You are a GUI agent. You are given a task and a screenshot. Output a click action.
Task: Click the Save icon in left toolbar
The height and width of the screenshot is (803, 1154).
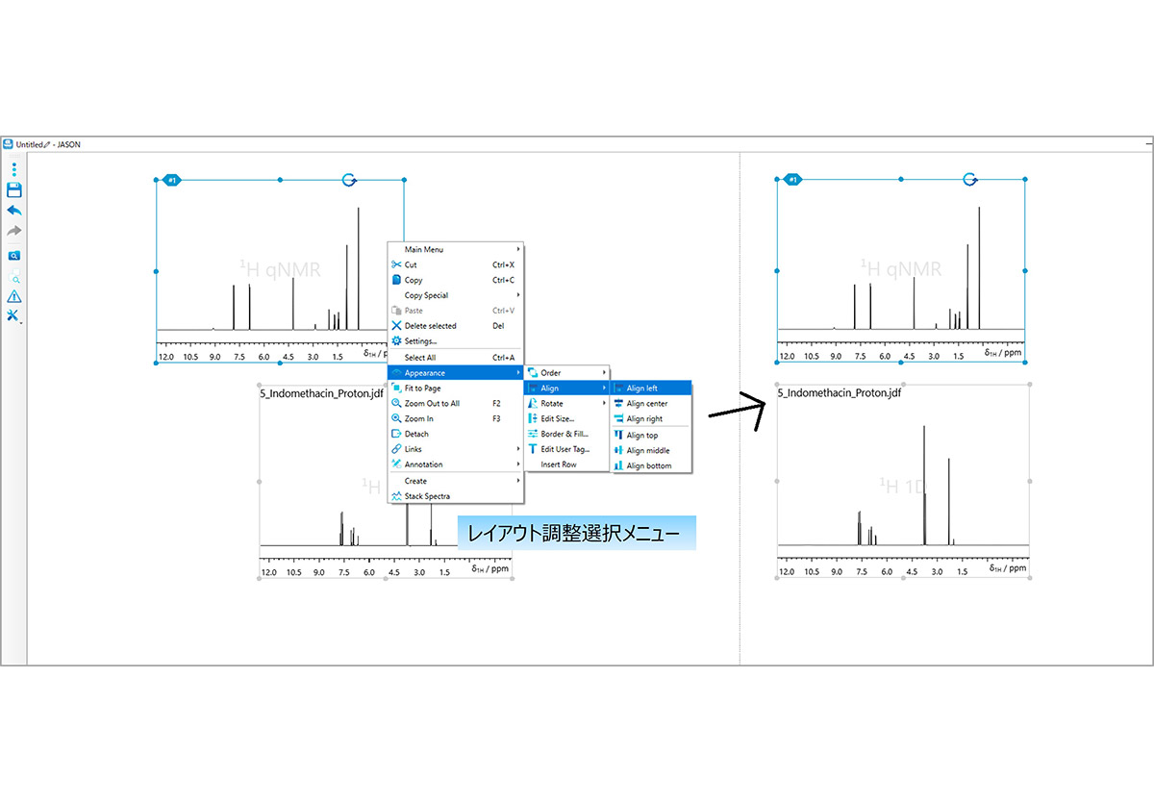coord(14,190)
